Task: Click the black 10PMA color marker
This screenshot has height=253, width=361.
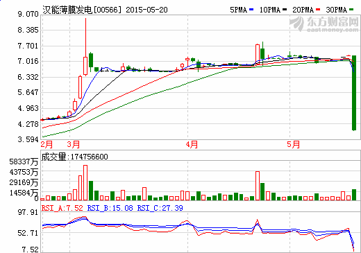Action: click(x=285, y=10)
